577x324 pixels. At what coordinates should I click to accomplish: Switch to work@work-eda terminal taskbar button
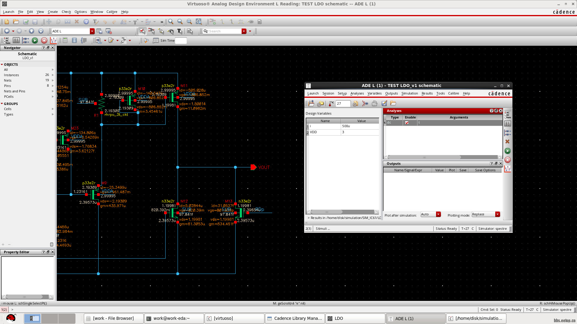tap(174, 318)
